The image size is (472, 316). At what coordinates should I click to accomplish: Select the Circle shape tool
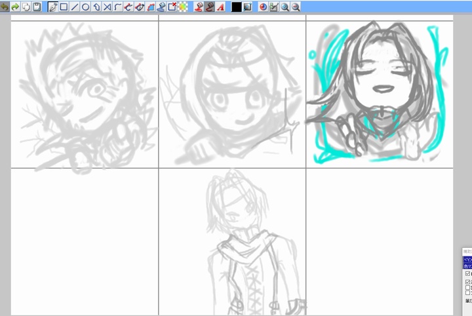coord(85,7)
